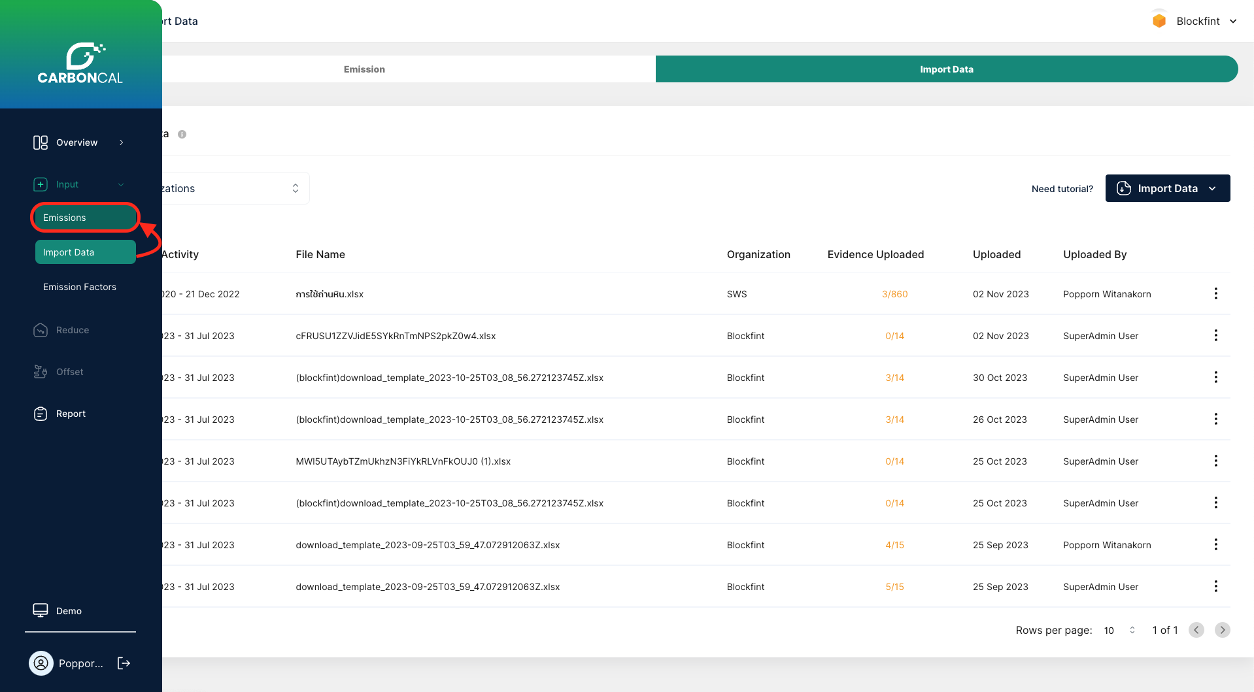Viewport: 1254px width, 692px height.
Task: Click the Import Data button
Action: click(1167, 188)
